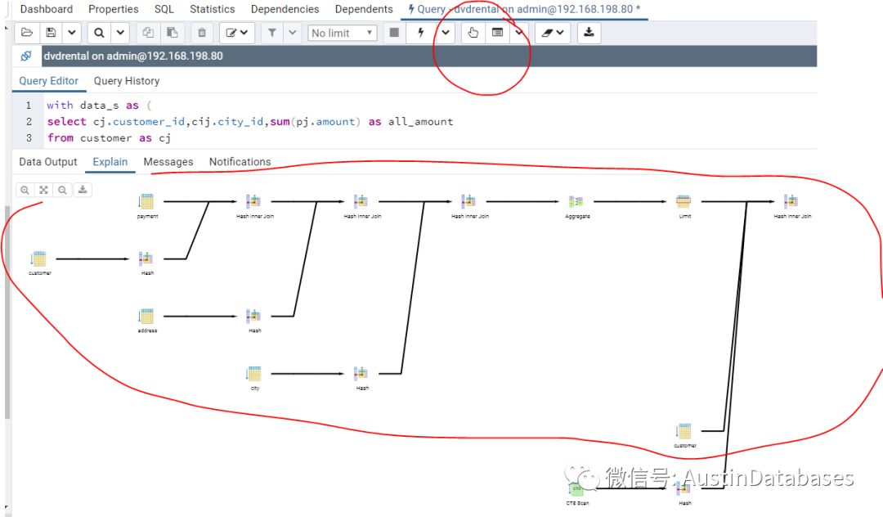Switch to the Messages tab
Screen dimensions: 883x517
(x=168, y=162)
